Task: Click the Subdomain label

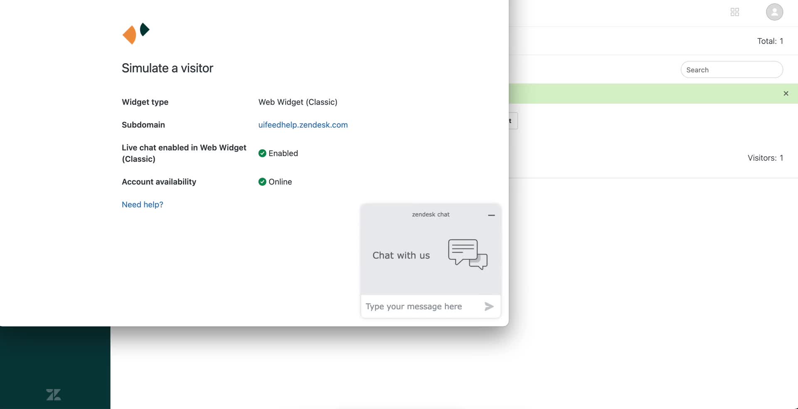Action: pos(143,125)
